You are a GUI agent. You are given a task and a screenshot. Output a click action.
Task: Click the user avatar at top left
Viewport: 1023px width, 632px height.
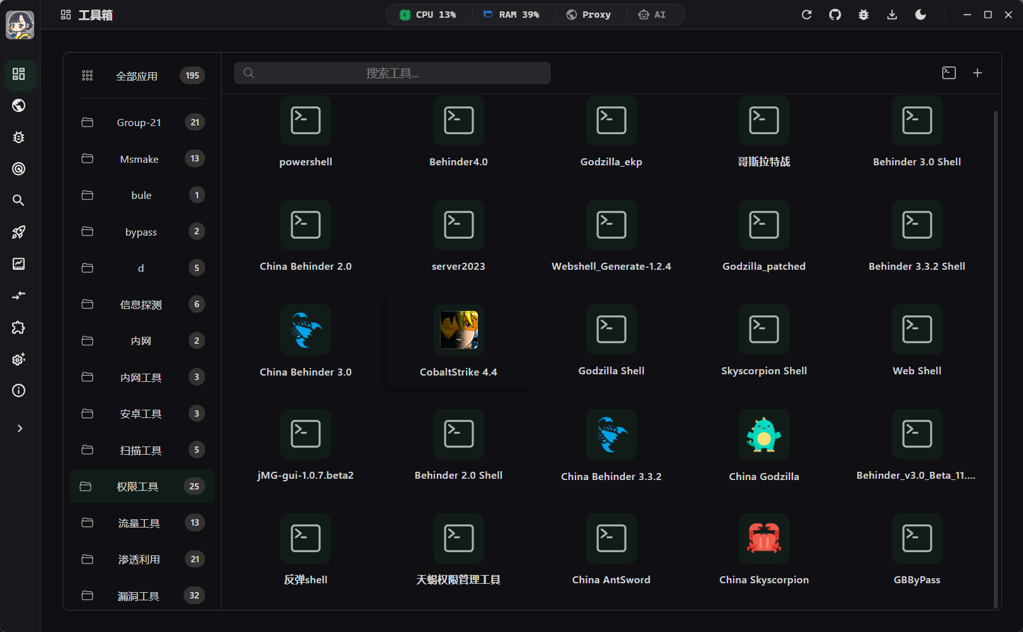point(20,25)
